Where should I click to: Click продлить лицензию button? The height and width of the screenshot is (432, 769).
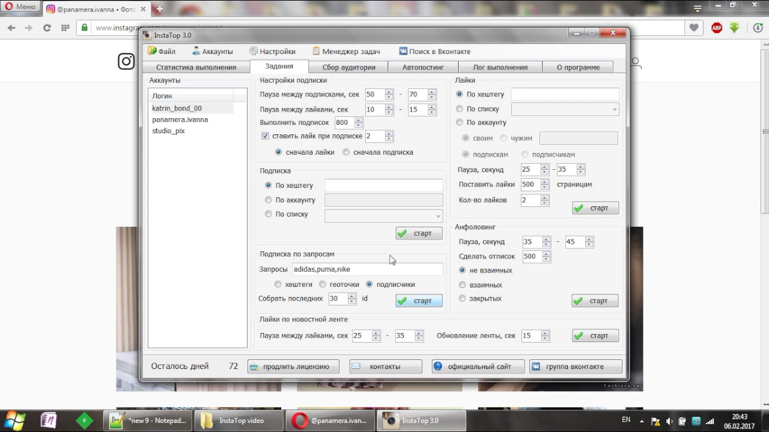pos(293,367)
